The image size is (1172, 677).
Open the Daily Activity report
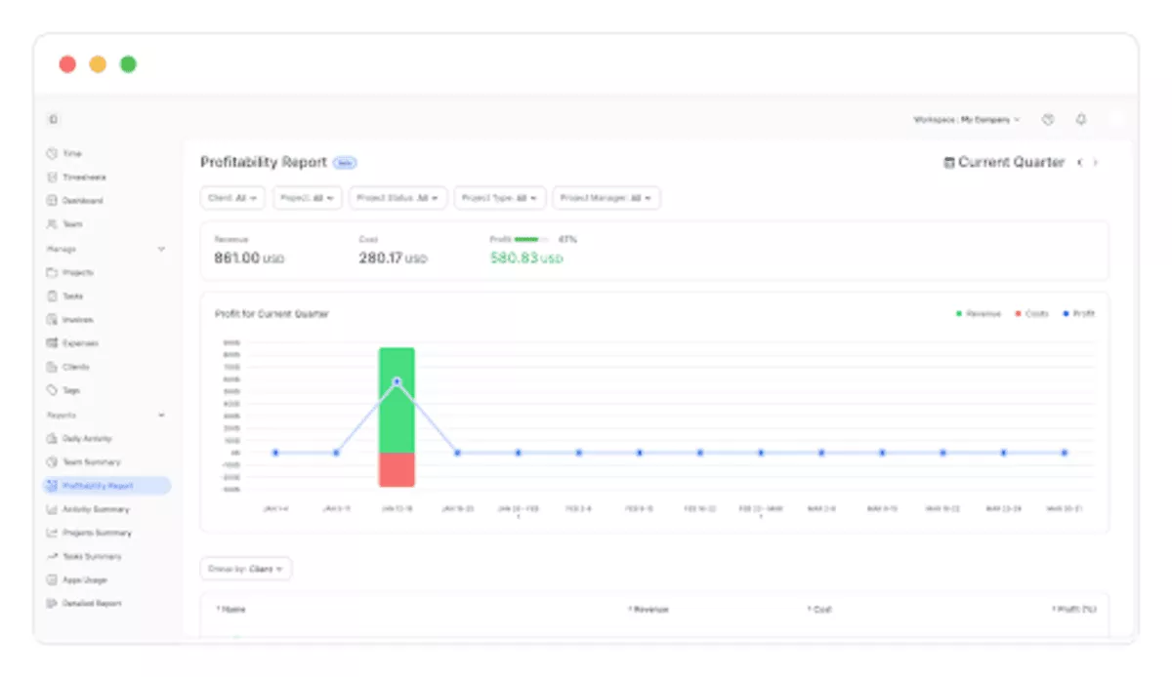(84, 438)
